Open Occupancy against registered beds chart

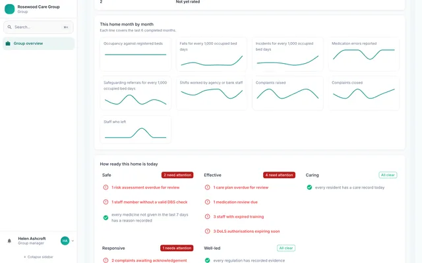click(135, 54)
